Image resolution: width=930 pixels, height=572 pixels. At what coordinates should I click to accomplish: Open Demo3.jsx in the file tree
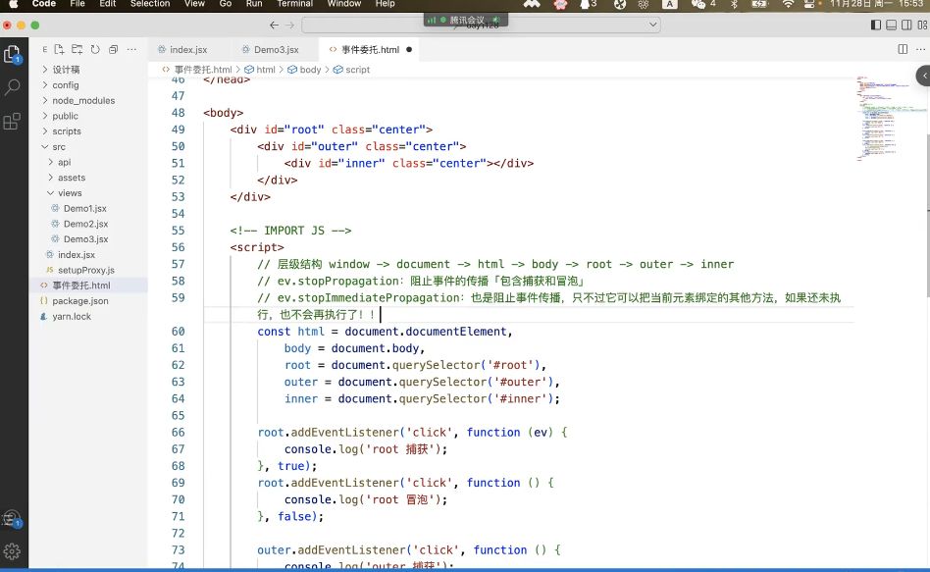tap(87, 239)
